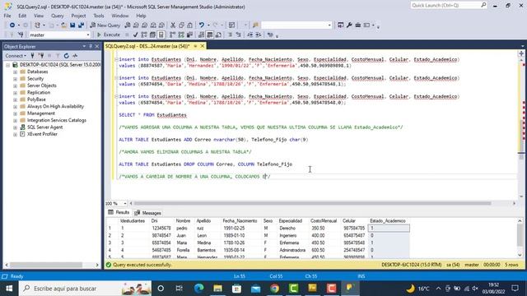Switch to the Results tab
The image size is (527, 296).
click(x=119, y=212)
